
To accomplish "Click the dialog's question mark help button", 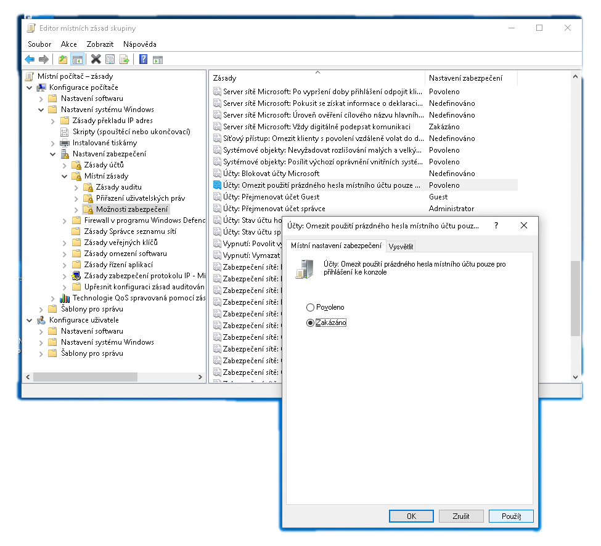I will 496,226.
